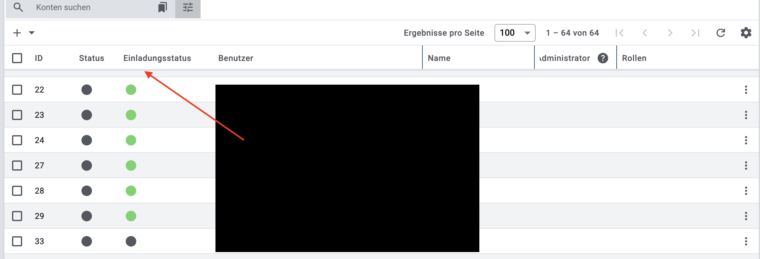Click gray invitation status dot for ID 33
The image size is (760, 259).
click(131, 241)
